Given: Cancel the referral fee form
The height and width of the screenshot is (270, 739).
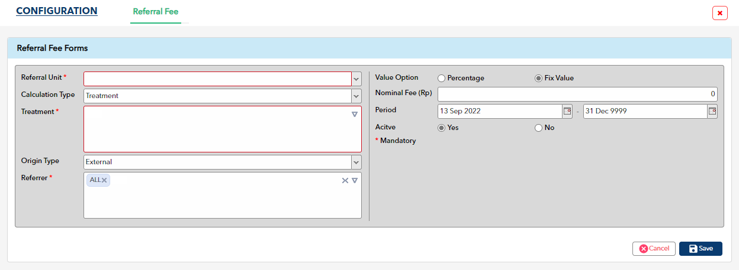Looking at the screenshot, I should (x=654, y=249).
